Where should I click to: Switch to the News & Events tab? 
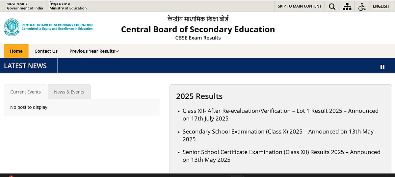point(69,92)
